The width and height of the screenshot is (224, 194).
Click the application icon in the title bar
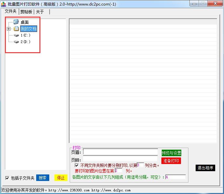(4, 4)
